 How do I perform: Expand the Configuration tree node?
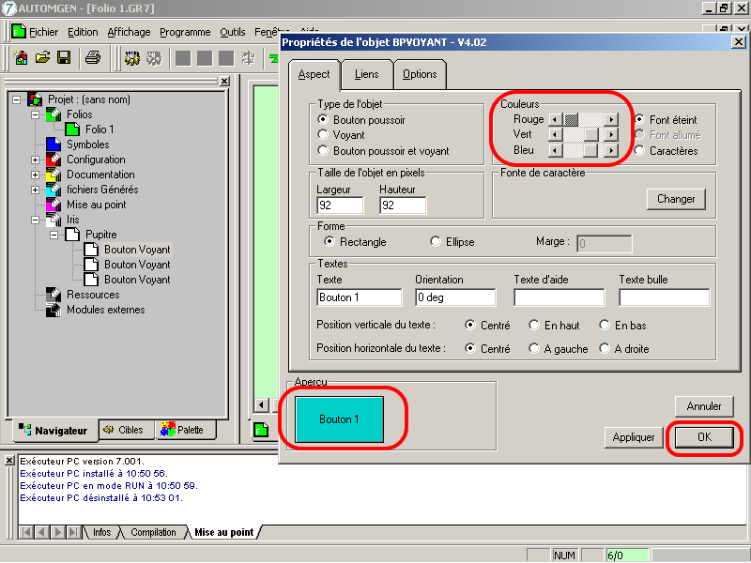pos(36,160)
